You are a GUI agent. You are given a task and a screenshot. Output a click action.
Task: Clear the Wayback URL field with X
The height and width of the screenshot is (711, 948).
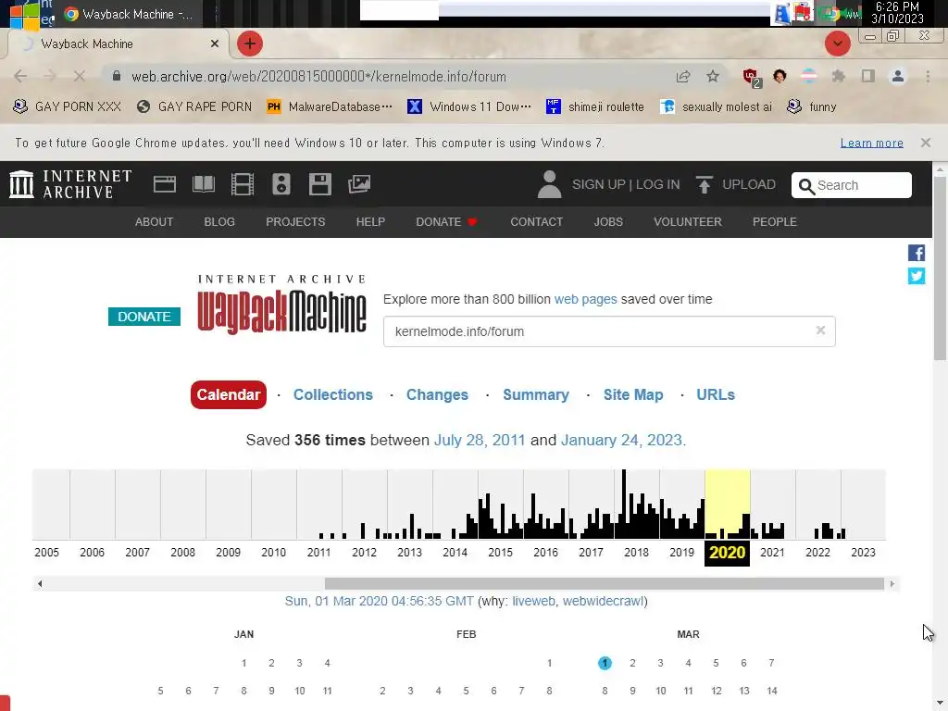(x=820, y=331)
